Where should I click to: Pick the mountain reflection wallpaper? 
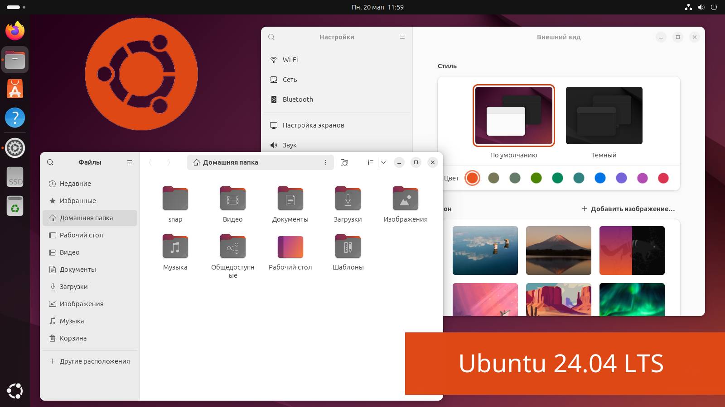click(x=559, y=251)
